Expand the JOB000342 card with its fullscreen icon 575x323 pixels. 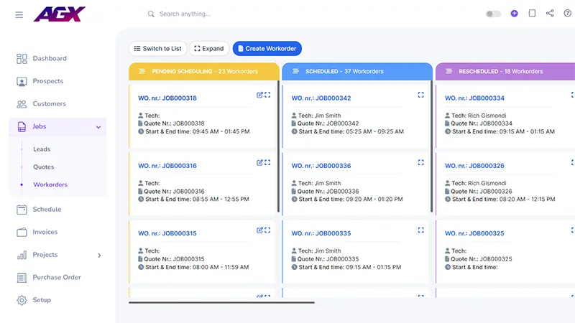pyautogui.click(x=421, y=95)
